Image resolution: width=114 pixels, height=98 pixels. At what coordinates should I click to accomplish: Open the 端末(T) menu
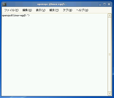[x=54, y=10]
